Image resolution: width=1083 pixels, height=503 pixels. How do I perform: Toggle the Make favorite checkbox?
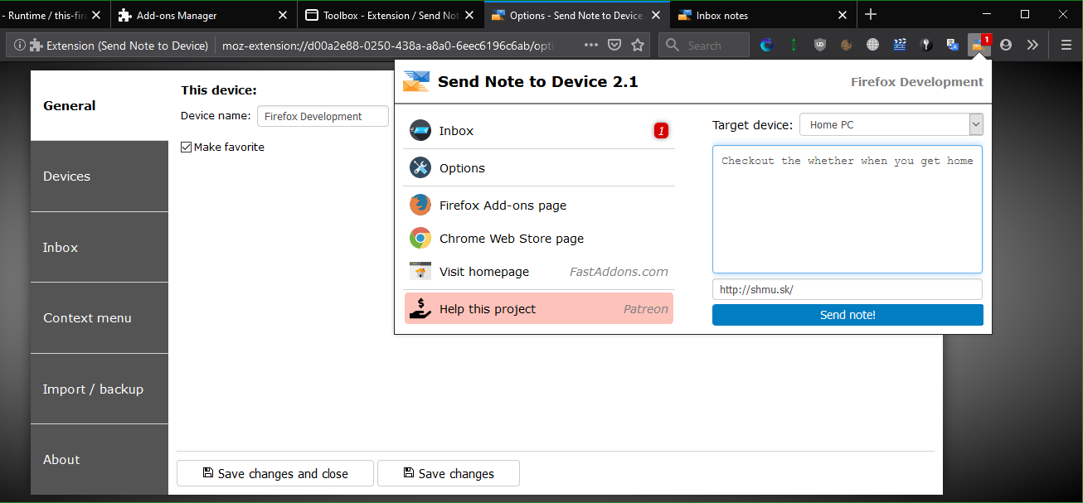pyautogui.click(x=187, y=148)
